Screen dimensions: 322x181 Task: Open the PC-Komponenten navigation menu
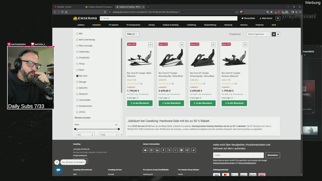133,25
